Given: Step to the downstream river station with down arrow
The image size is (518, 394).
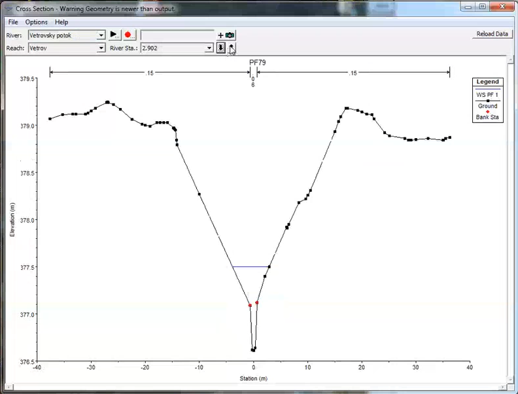Looking at the screenshot, I should pyautogui.click(x=221, y=48).
